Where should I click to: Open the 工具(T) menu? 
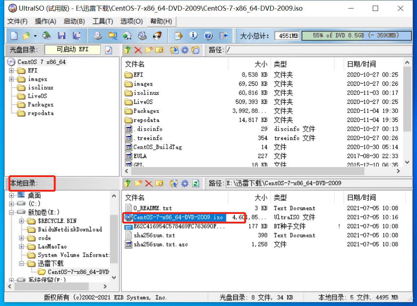(103, 21)
